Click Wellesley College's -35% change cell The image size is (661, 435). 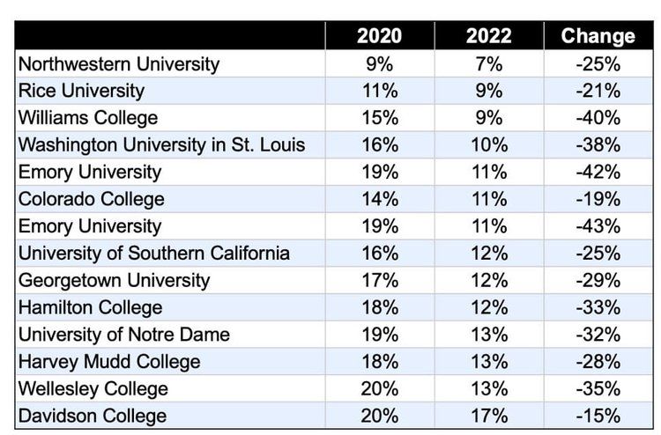click(x=598, y=388)
